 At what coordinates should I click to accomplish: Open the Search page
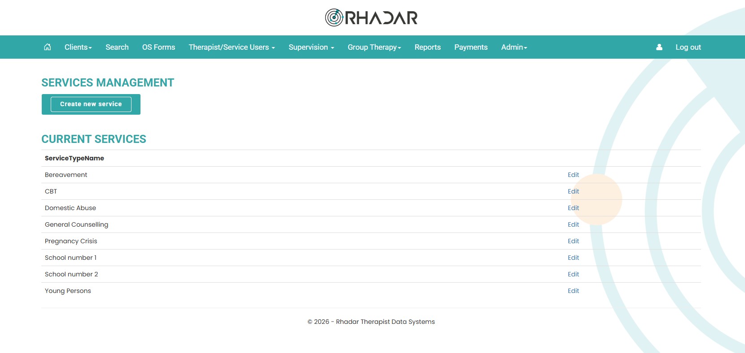pyautogui.click(x=117, y=47)
